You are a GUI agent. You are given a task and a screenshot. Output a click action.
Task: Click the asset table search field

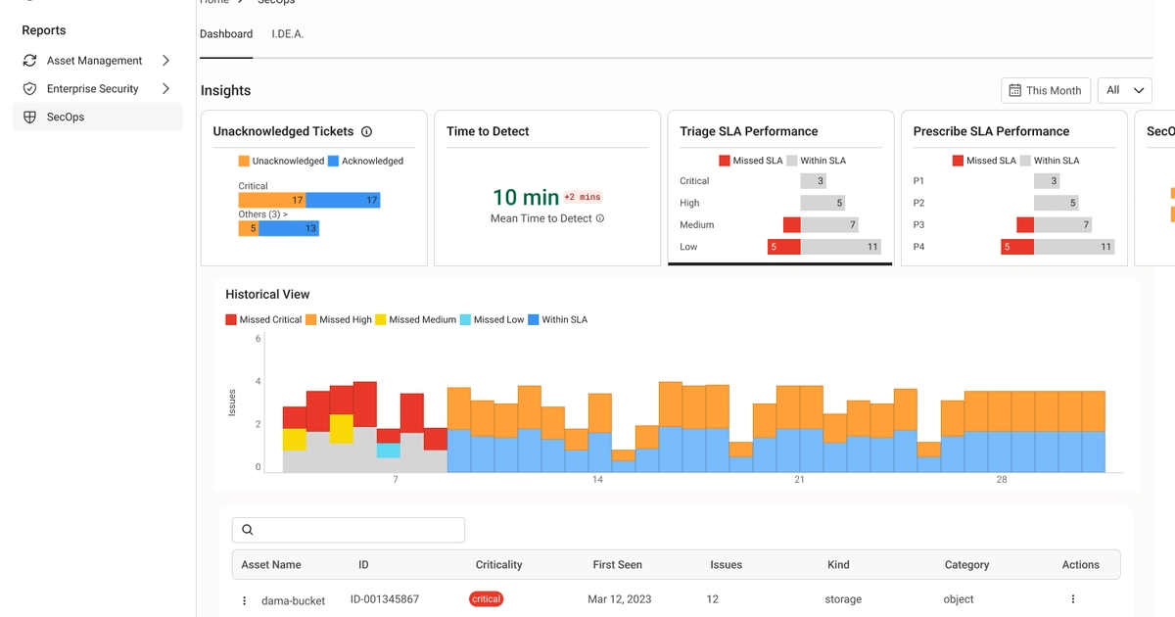pos(349,530)
